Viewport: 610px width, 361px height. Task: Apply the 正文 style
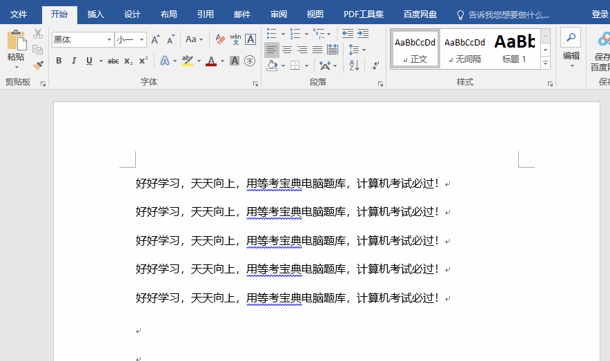coord(415,49)
